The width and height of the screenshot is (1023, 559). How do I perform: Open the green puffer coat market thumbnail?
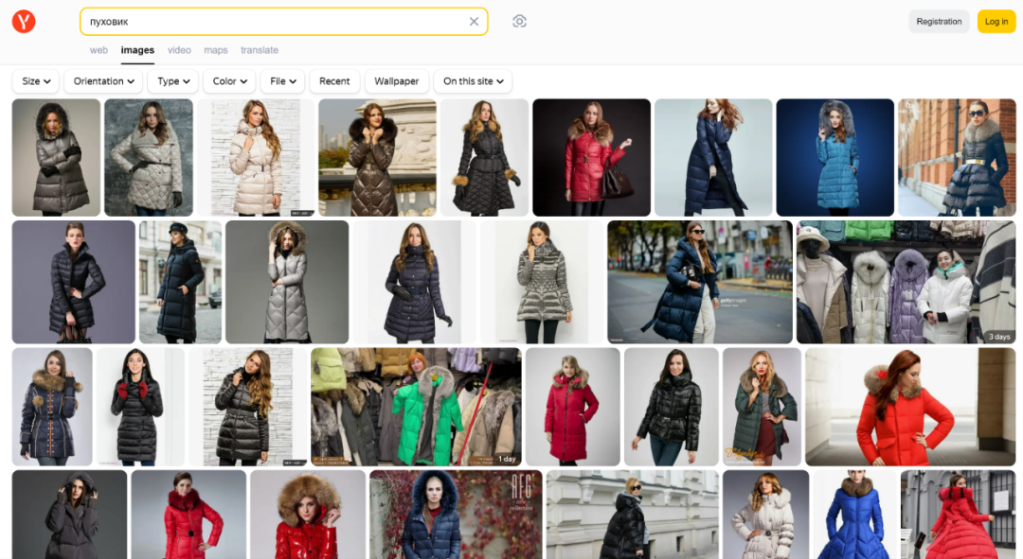(416, 407)
